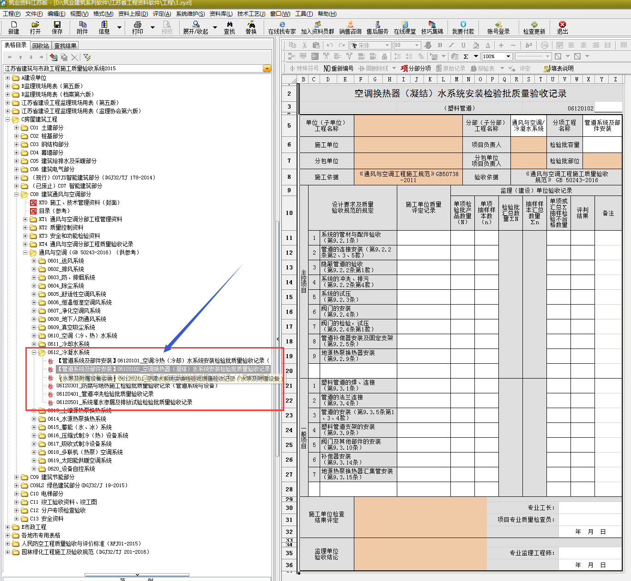
Task: Open the 格式(M) menu
Action: [103, 14]
